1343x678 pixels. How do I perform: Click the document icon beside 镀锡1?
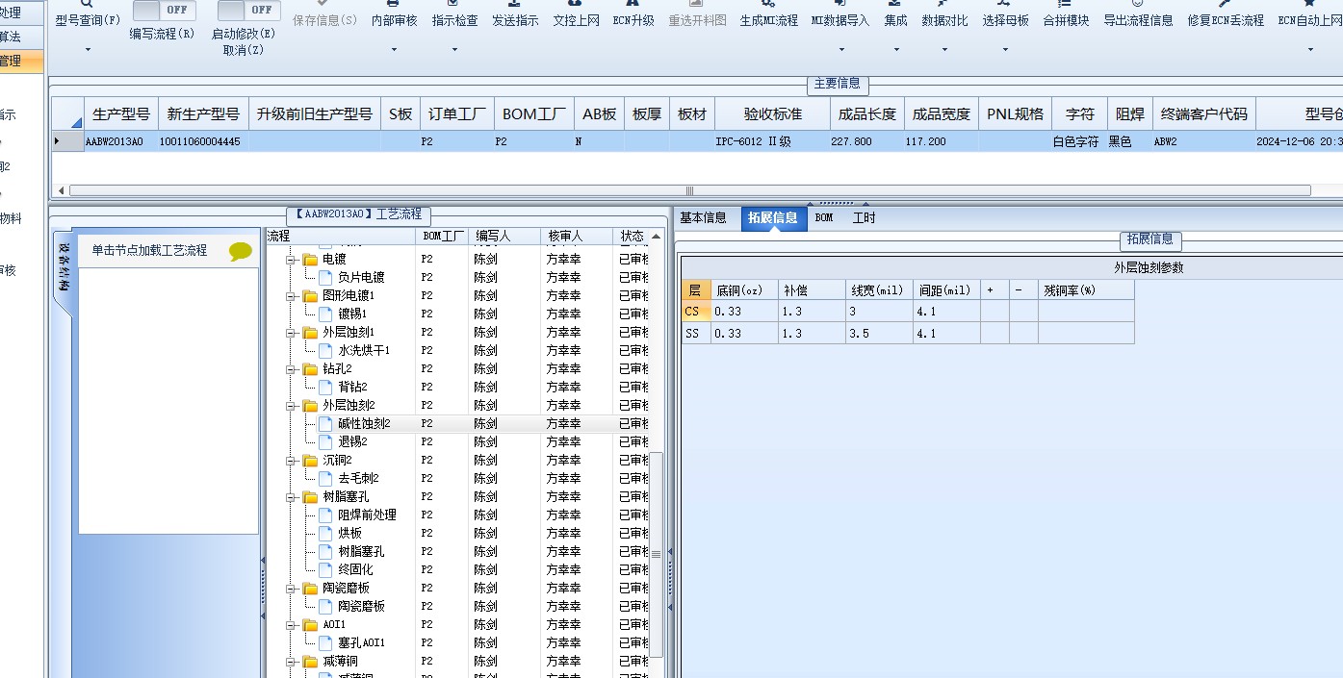point(326,314)
